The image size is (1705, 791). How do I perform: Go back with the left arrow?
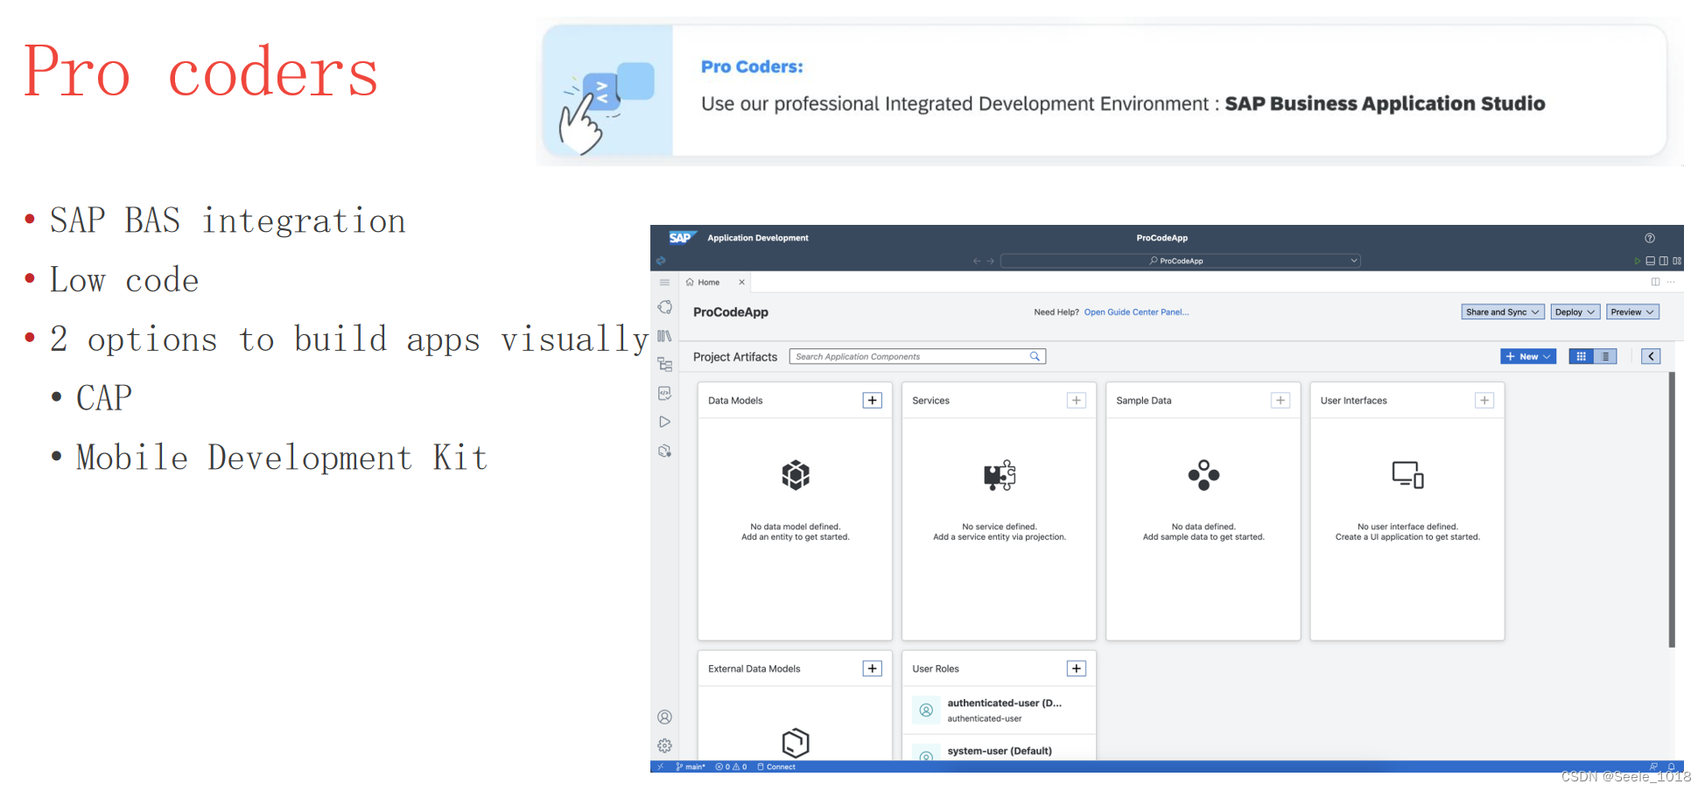[x=977, y=261]
